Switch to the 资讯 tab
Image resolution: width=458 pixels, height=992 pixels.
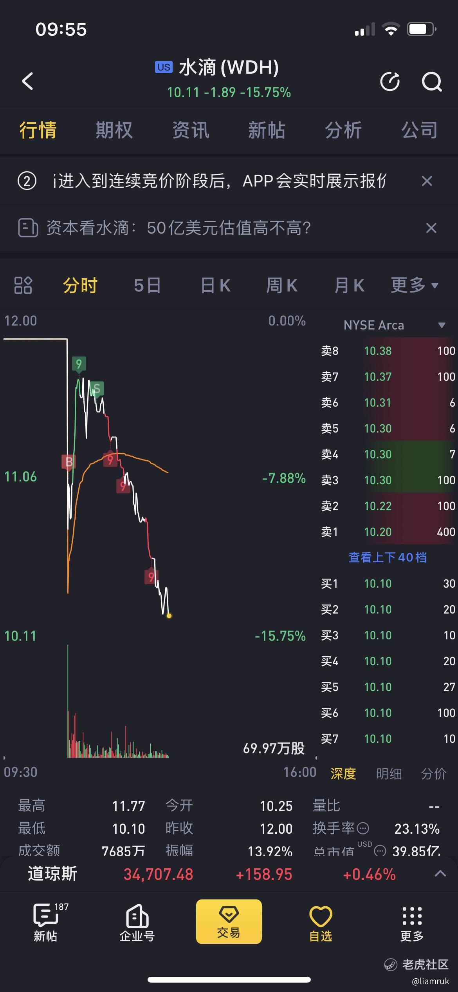[x=191, y=130]
